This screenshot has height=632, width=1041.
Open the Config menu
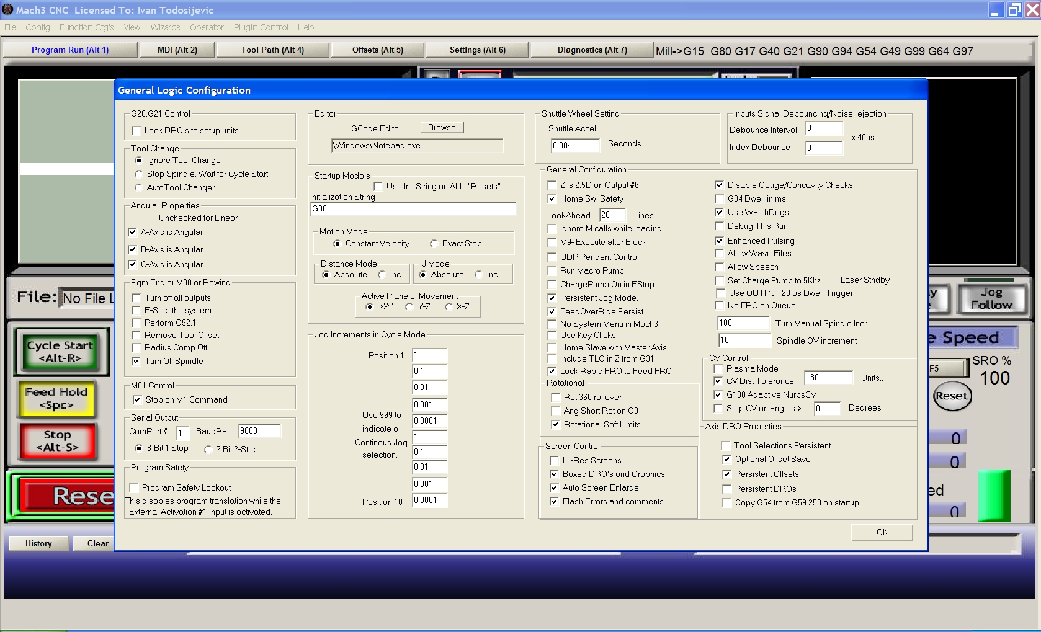pyautogui.click(x=38, y=27)
